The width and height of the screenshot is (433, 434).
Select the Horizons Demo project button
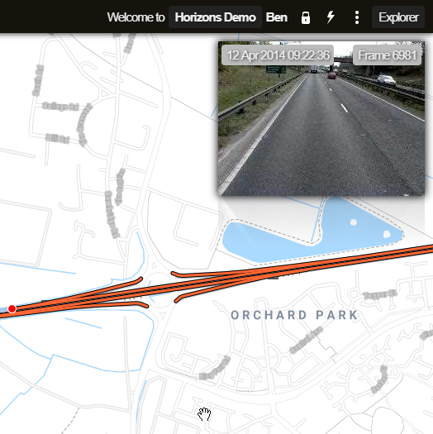tap(215, 17)
